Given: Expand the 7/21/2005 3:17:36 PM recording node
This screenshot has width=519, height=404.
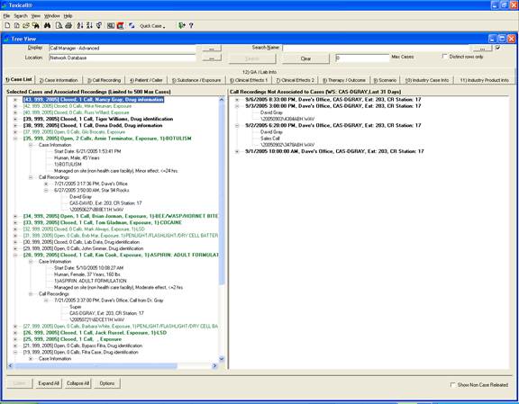Looking at the screenshot, I should click(46, 184).
